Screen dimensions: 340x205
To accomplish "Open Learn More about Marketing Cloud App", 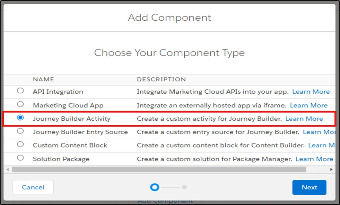I will 308,105.
